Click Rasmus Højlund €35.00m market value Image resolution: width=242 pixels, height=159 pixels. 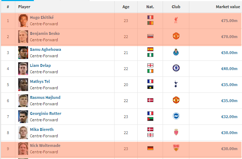coord(229,101)
